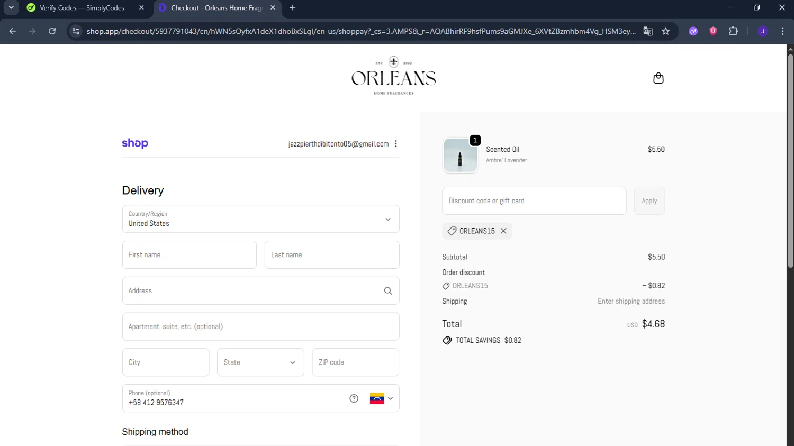The height and width of the screenshot is (446, 794).
Task: Click the Shipping method heading
Action: pyautogui.click(x=155, y=432)
